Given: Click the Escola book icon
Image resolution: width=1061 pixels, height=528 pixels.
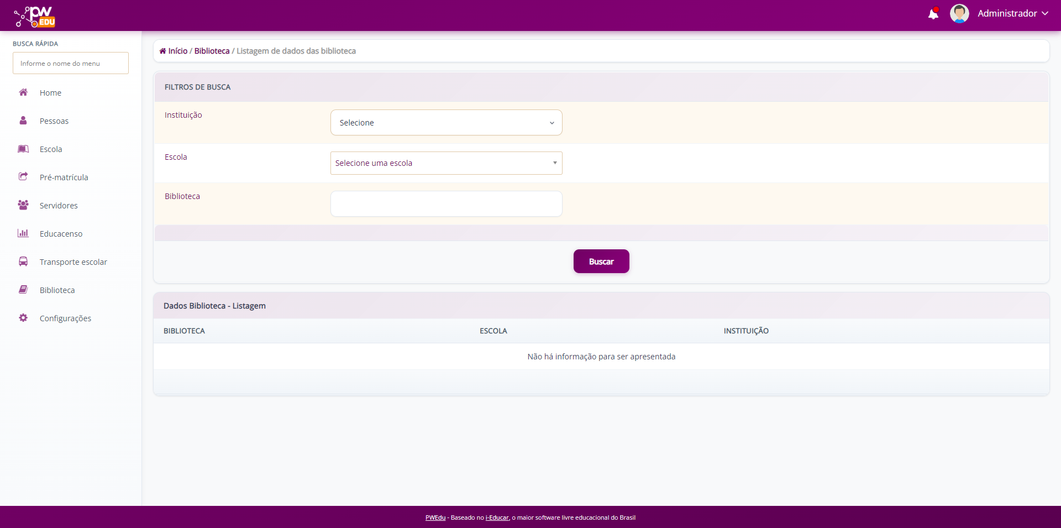Looking at the screenshot, I should point(23,149).
